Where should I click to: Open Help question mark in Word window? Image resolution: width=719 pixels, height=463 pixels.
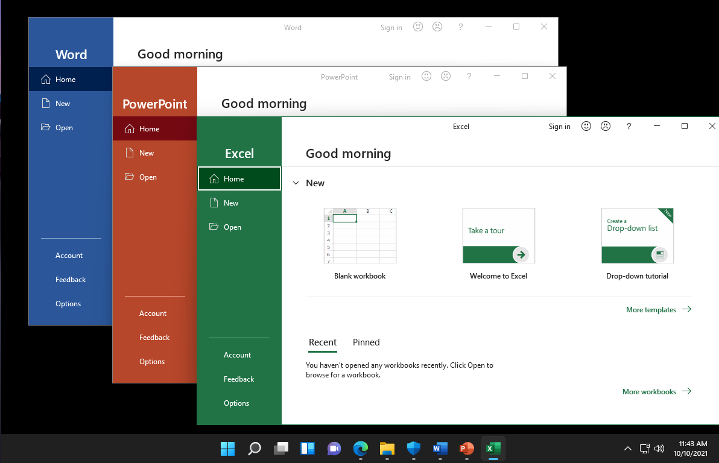460,27
